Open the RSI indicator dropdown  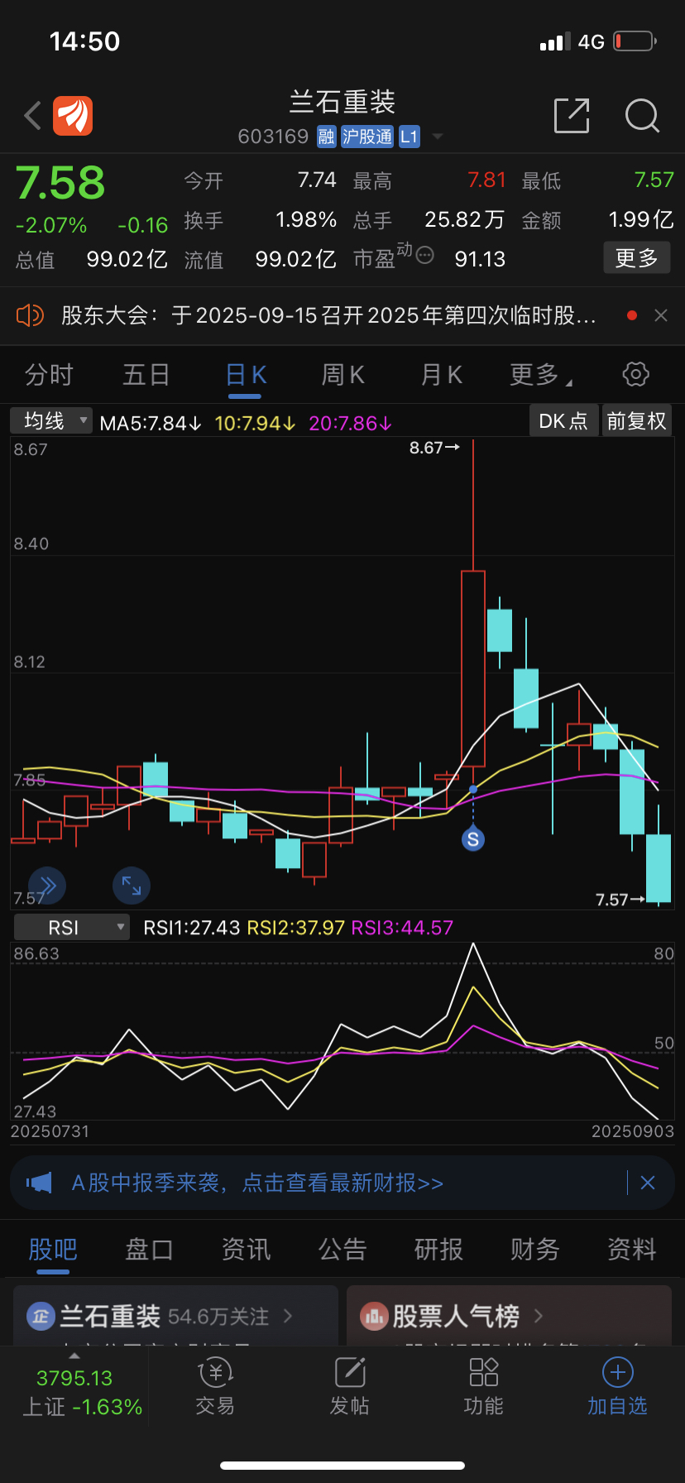[72, 928]
